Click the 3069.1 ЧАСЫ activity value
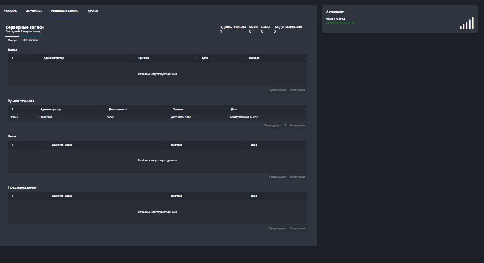This screenshot has width=484, height=263. point(335,19)
